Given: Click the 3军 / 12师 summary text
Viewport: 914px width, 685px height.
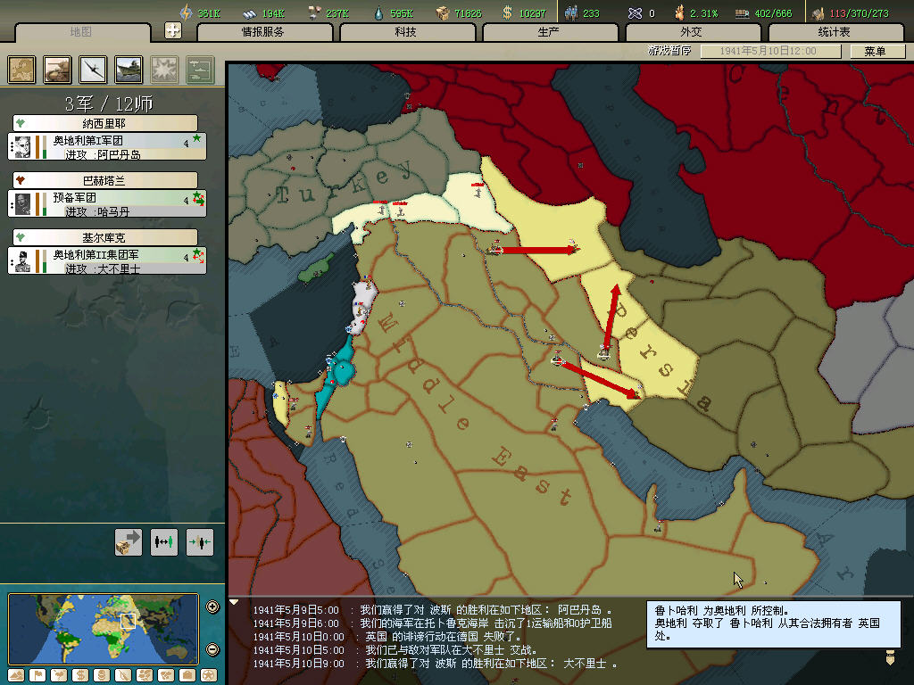Looking at the screenshot, I should click(108, 103).
